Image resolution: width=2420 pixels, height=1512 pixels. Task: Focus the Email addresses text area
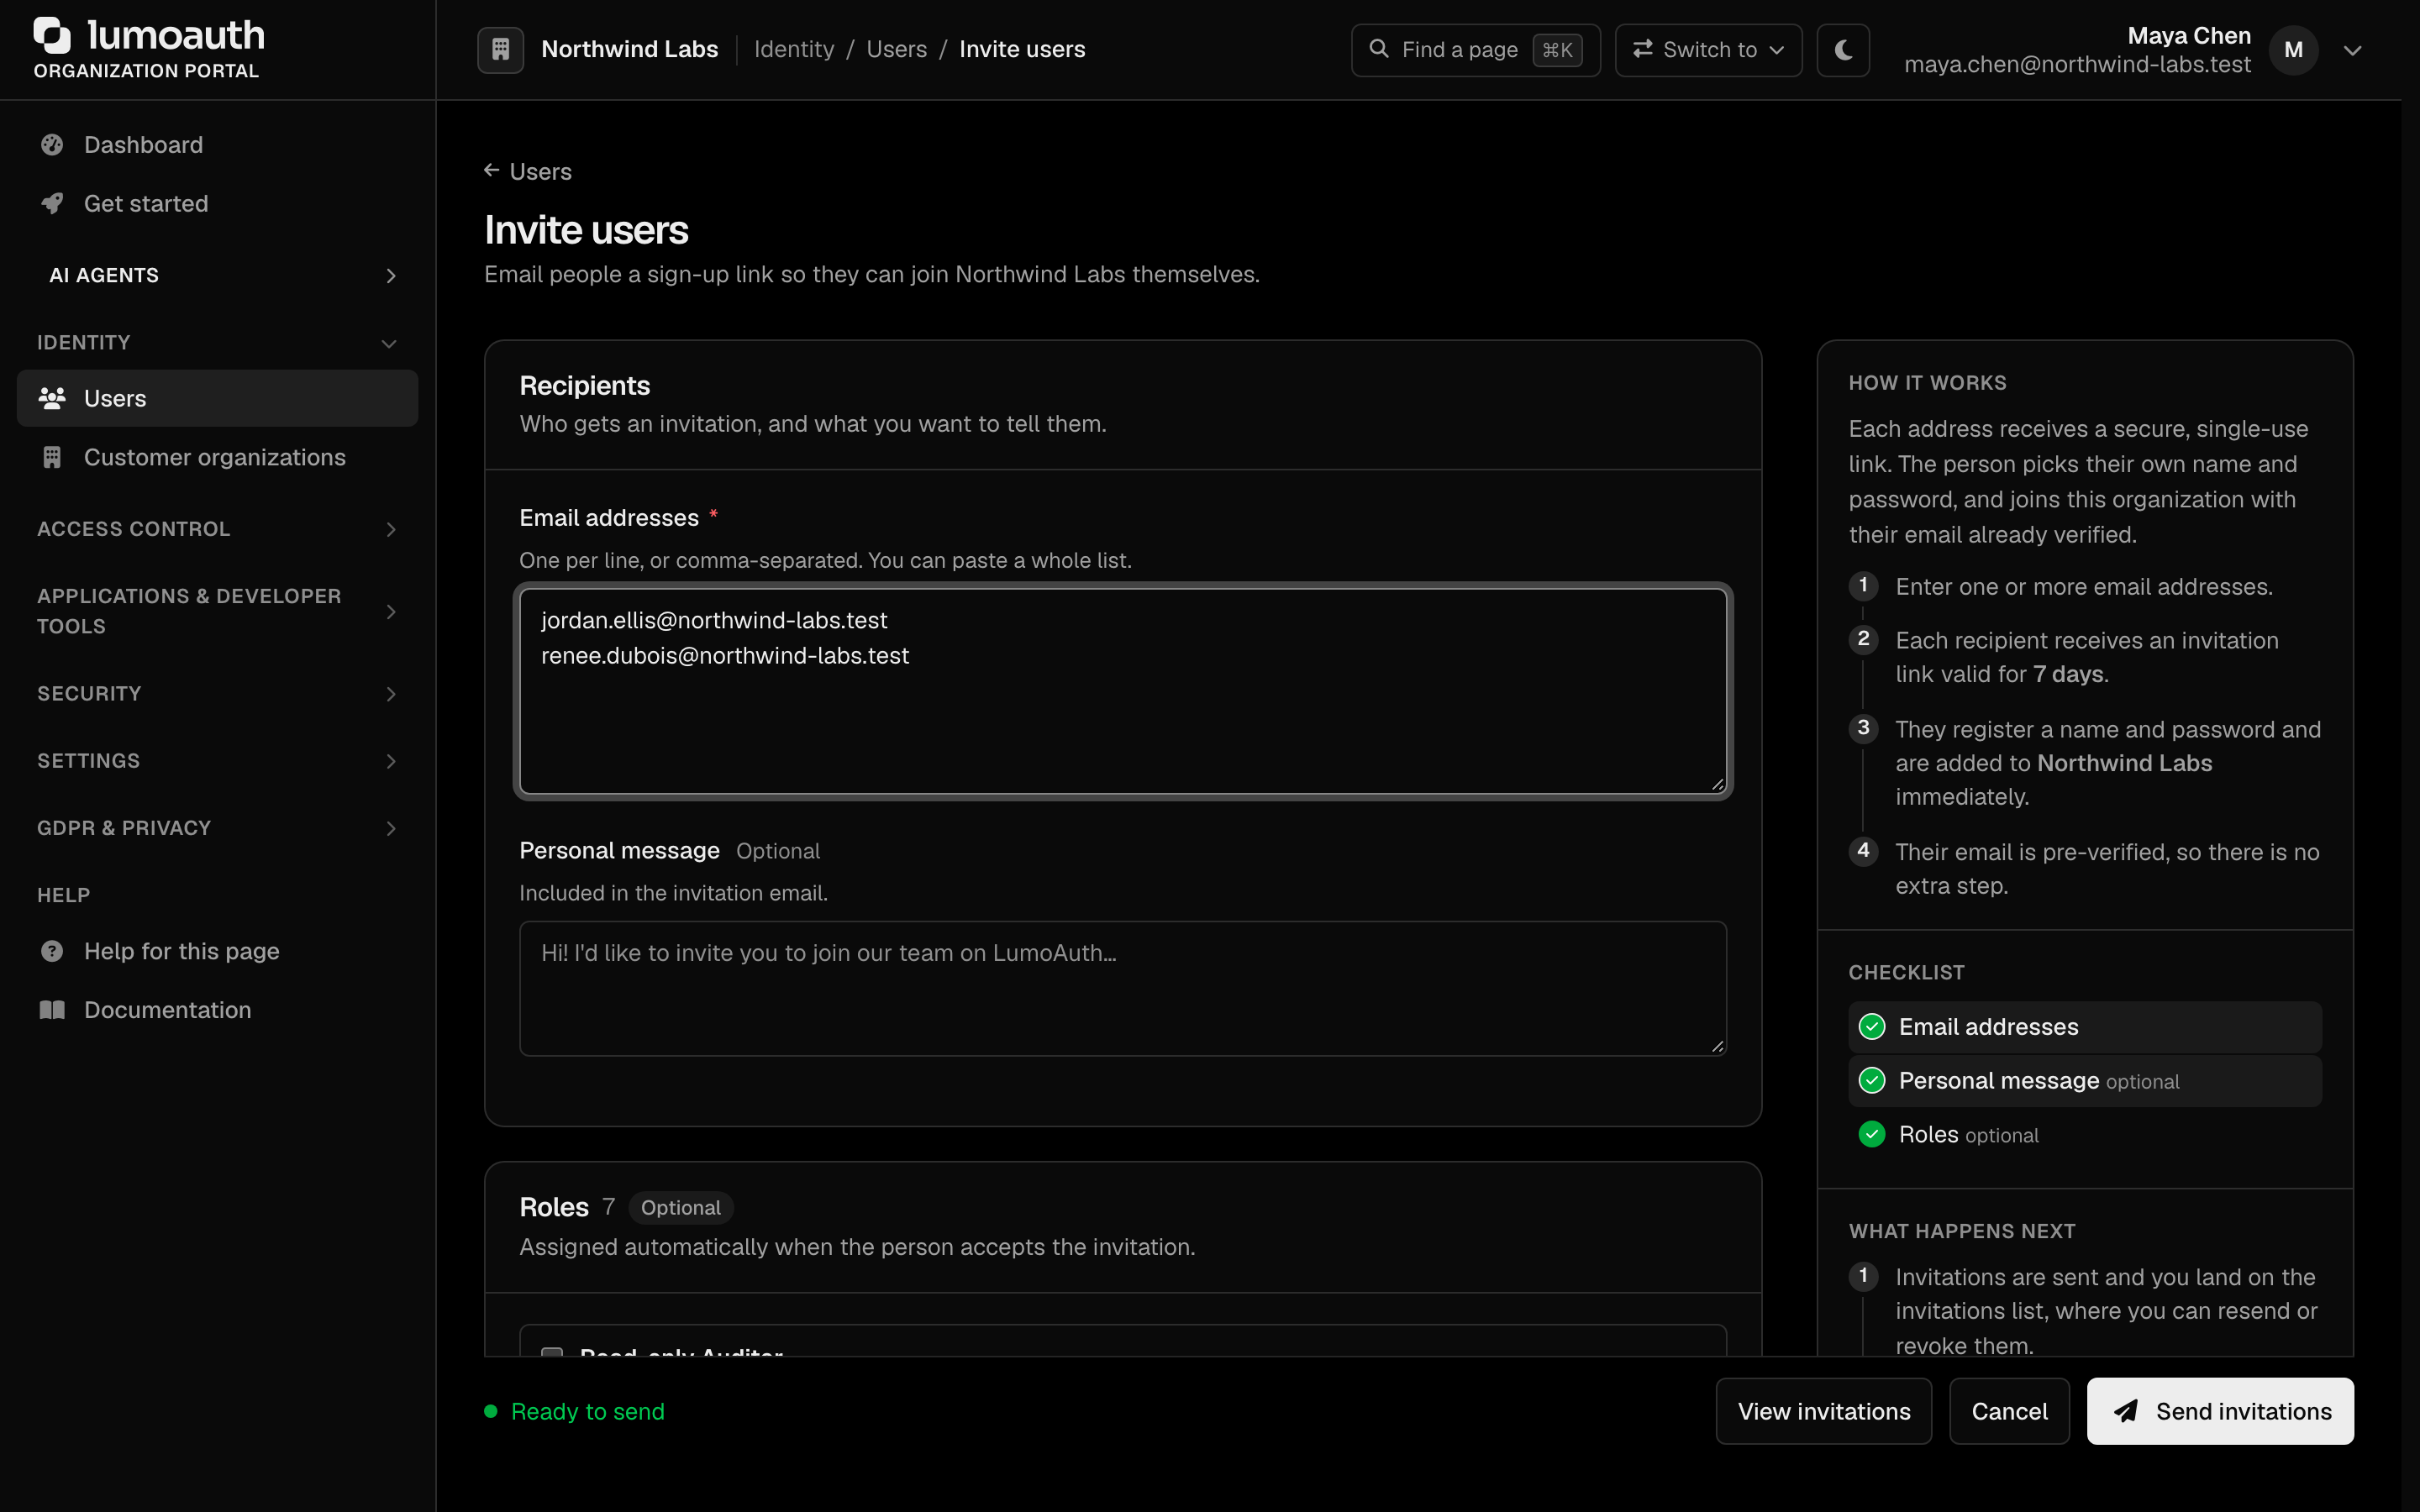pos(1122,691)
